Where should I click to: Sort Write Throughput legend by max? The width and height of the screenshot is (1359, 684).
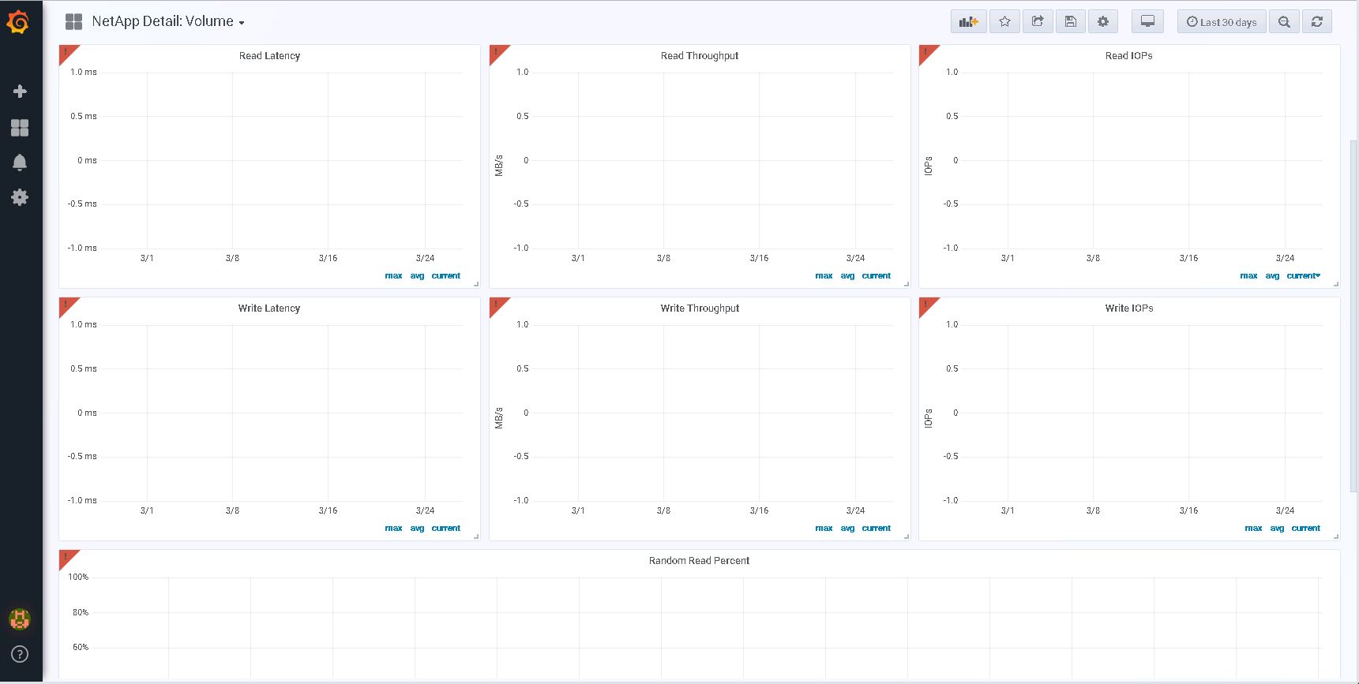click(x=824, y=529)
